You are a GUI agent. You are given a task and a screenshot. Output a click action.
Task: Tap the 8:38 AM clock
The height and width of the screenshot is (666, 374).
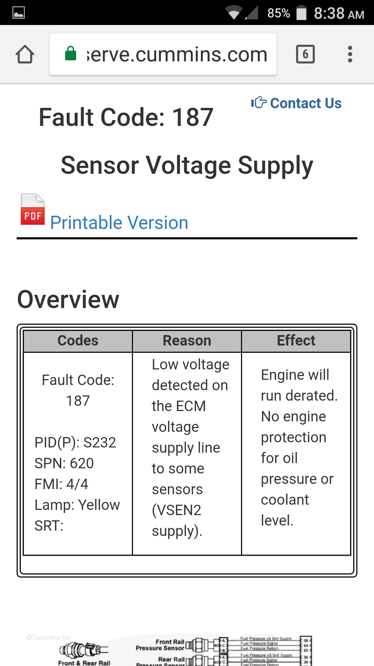[x=339, y=14]
